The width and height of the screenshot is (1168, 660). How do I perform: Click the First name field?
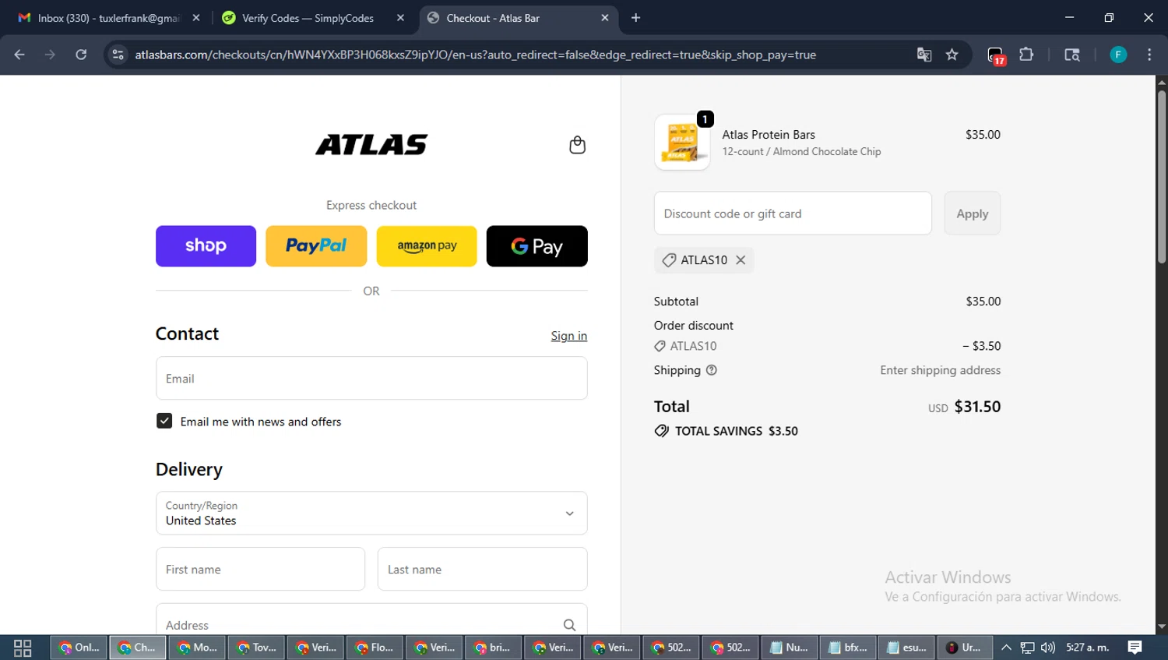(x=260, y=569)
